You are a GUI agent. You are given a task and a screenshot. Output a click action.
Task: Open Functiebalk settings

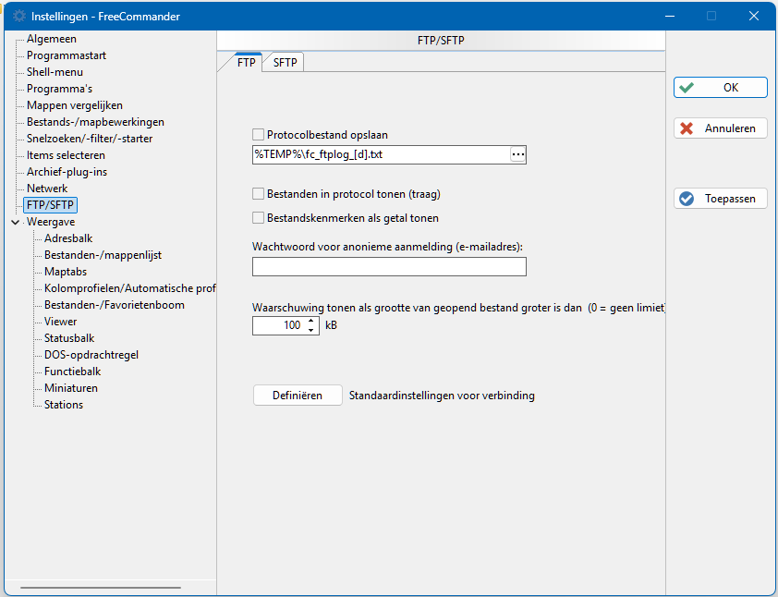click(x=72, y=372)
